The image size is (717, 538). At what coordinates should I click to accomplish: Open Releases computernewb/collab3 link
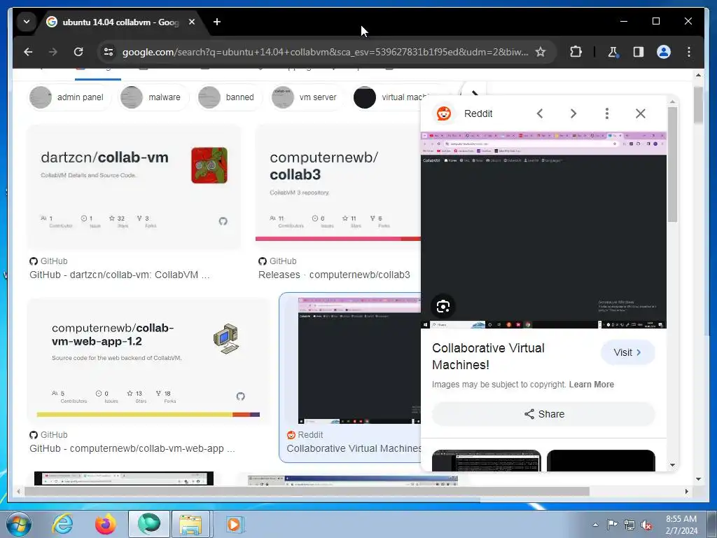(x=334, y=275)
